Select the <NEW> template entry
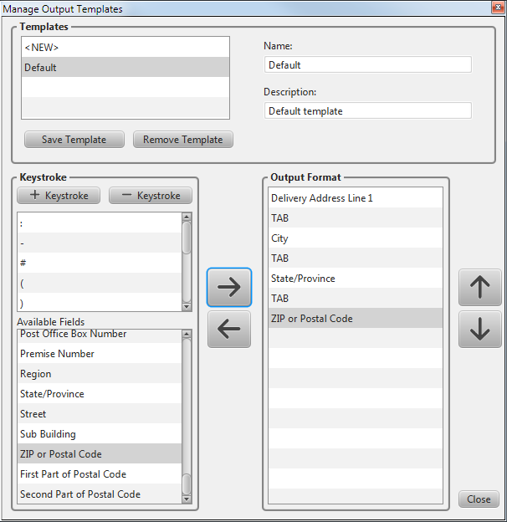This screenshot has height=522, width=507. click(125, 47)
